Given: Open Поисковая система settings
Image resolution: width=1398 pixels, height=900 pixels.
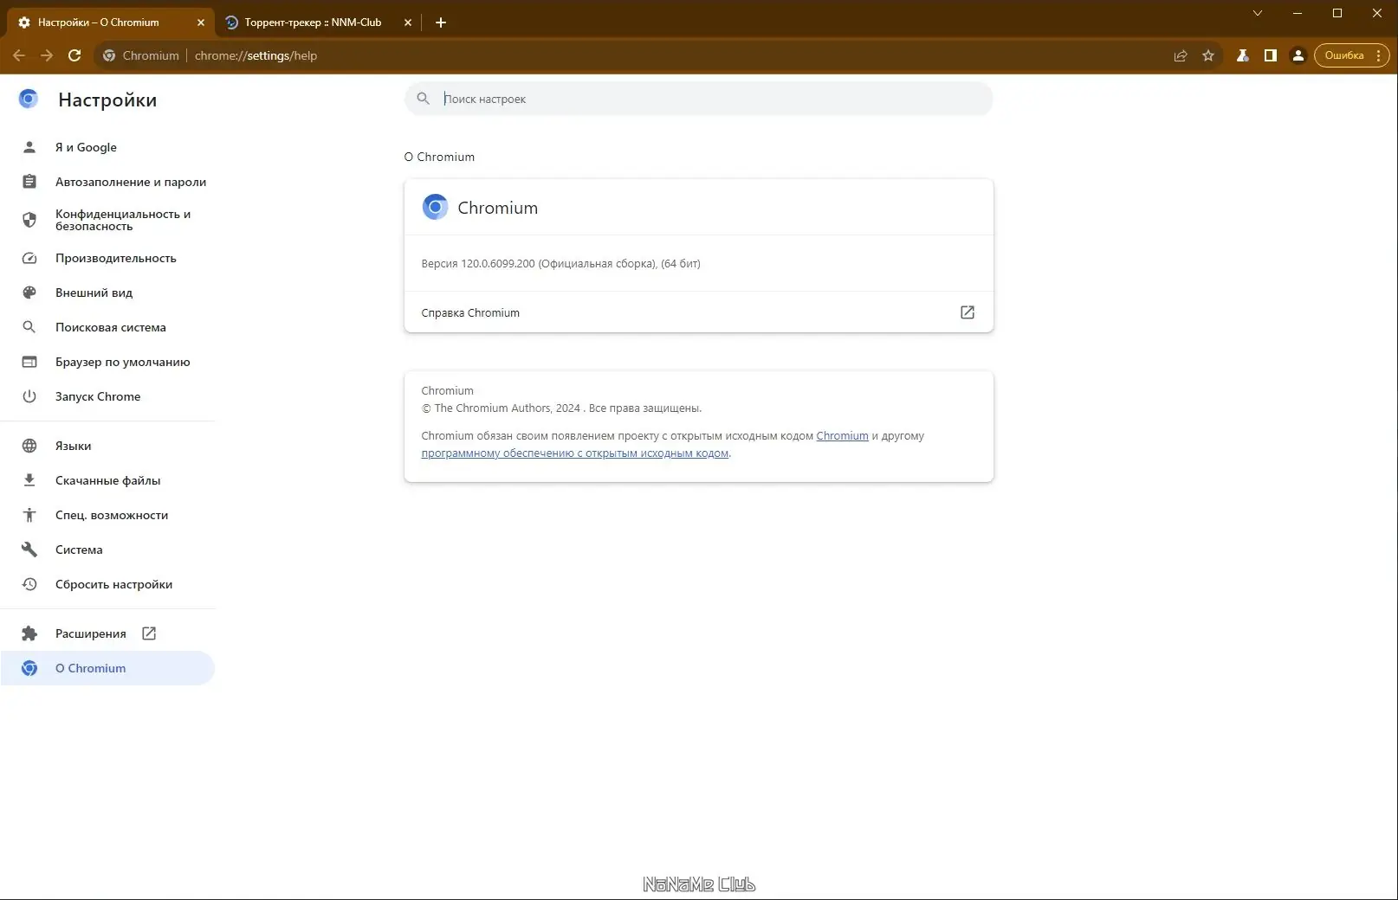Looking at the screenshot, I should [x=107, y=327].
